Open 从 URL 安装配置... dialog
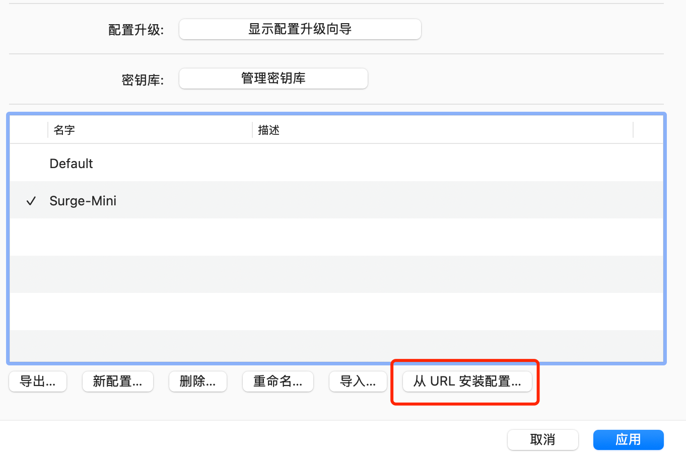This screenshot has height=457, width=686. 467,382
